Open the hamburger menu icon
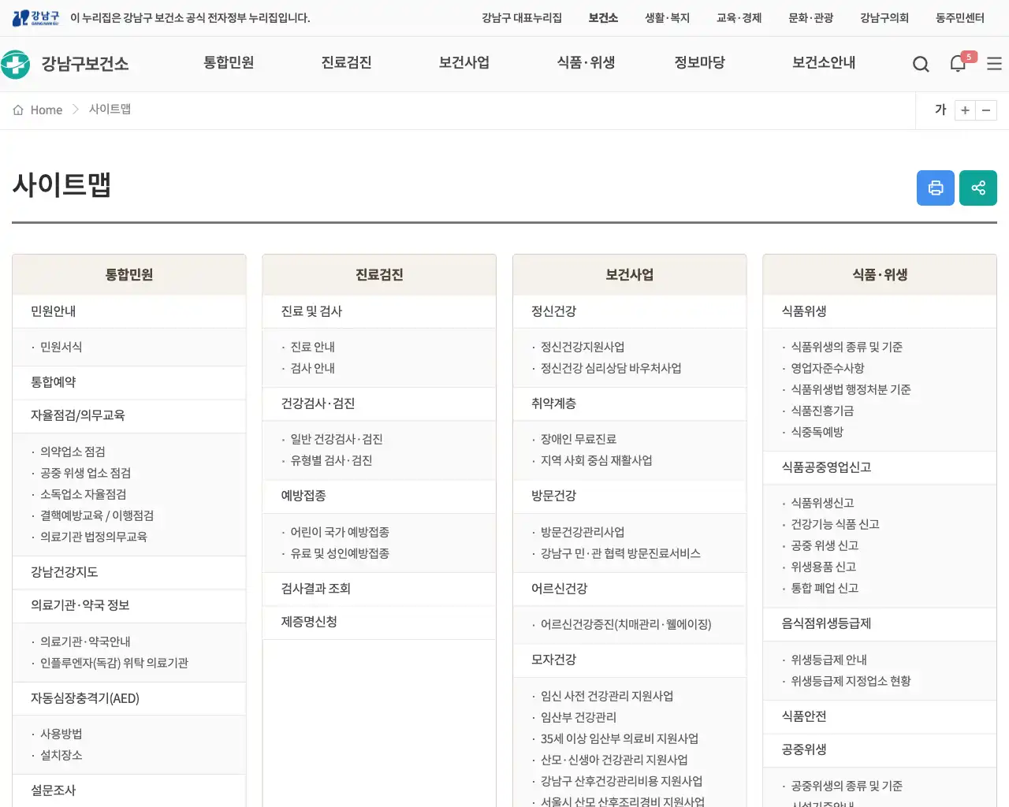This screenshot has width=1009, height=807. point(994,64)
